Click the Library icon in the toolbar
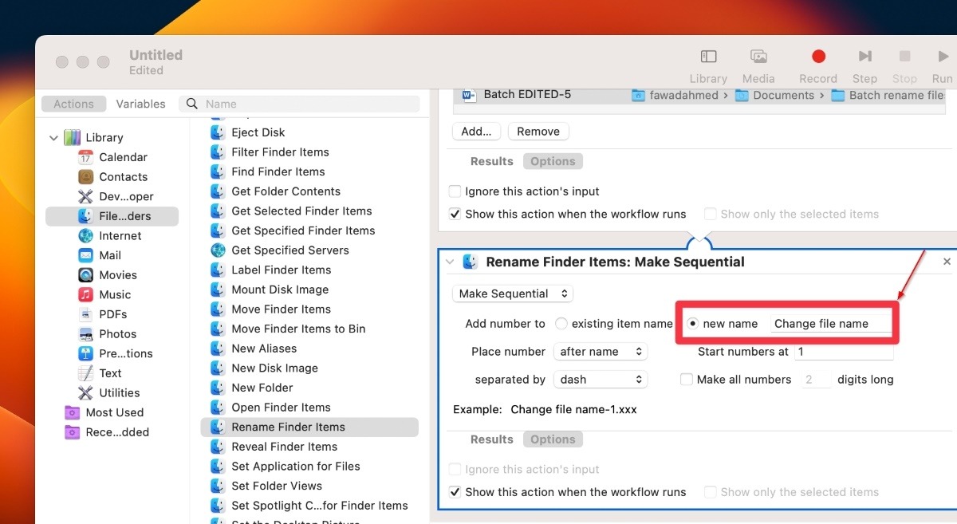Screen dimensions: 957x524 pyautogui.click(x=708, y=57)
